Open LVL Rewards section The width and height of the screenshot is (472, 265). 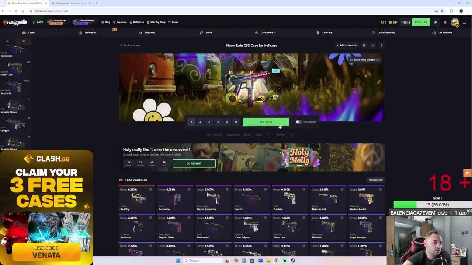tap(442, 33)
